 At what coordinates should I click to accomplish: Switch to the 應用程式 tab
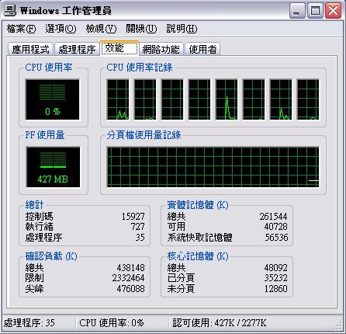tap(30, 49)
